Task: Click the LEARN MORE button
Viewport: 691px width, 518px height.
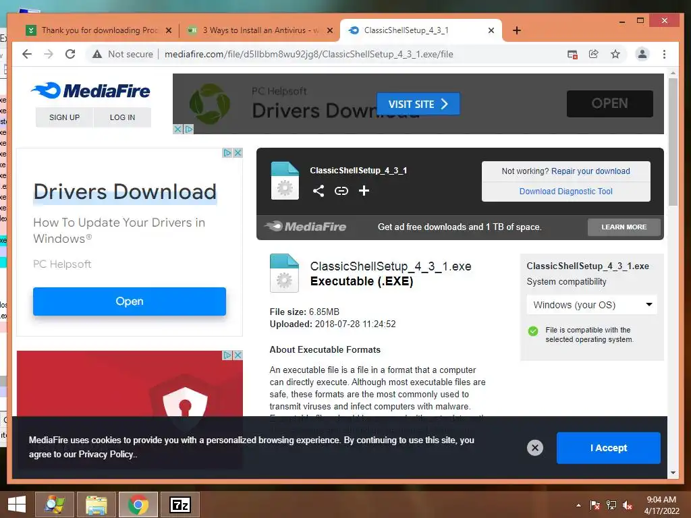Action: pos(624,227)
